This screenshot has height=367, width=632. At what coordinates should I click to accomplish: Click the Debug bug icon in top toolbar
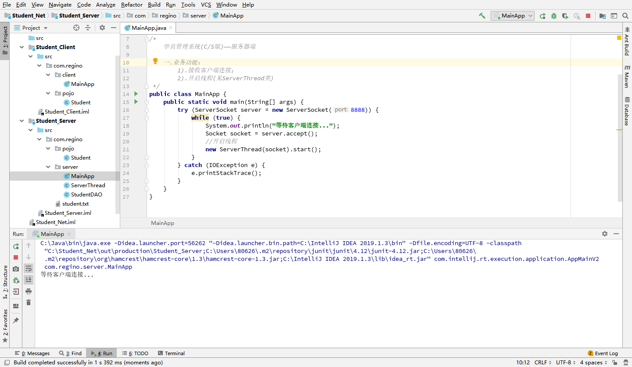[554, 16]
